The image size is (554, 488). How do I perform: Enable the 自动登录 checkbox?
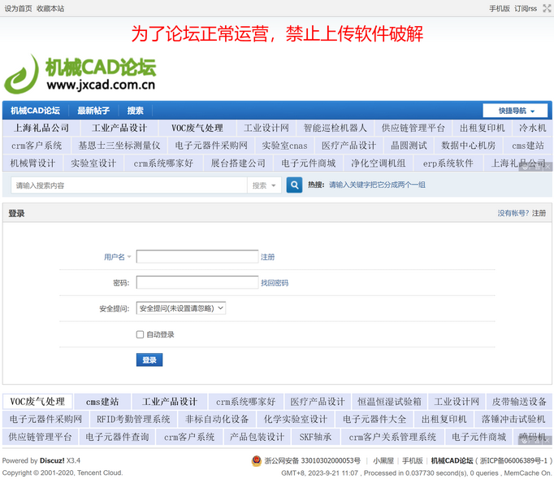pos(141,334)
